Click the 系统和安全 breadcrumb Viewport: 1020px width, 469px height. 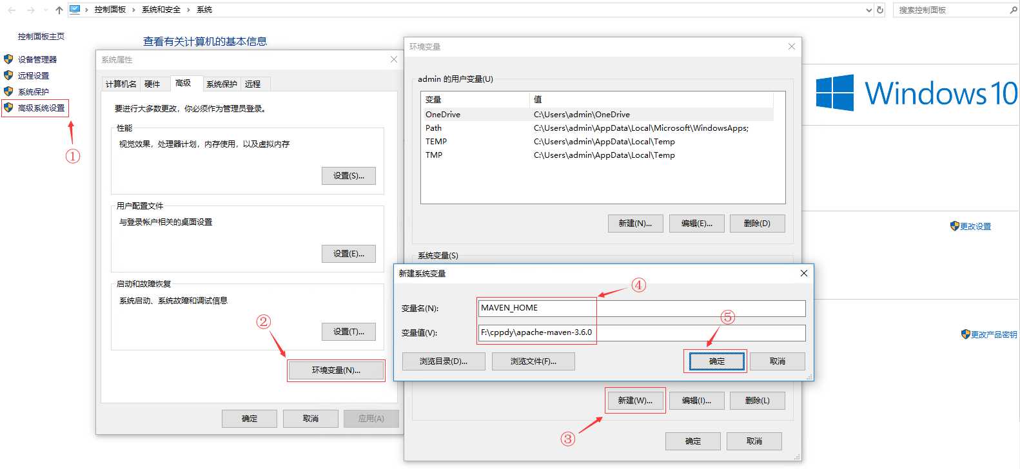point(161,10)
